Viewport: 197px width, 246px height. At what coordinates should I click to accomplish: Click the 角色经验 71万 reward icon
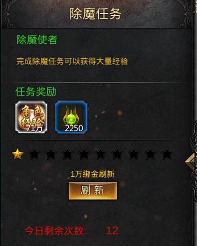pos(31,117)
